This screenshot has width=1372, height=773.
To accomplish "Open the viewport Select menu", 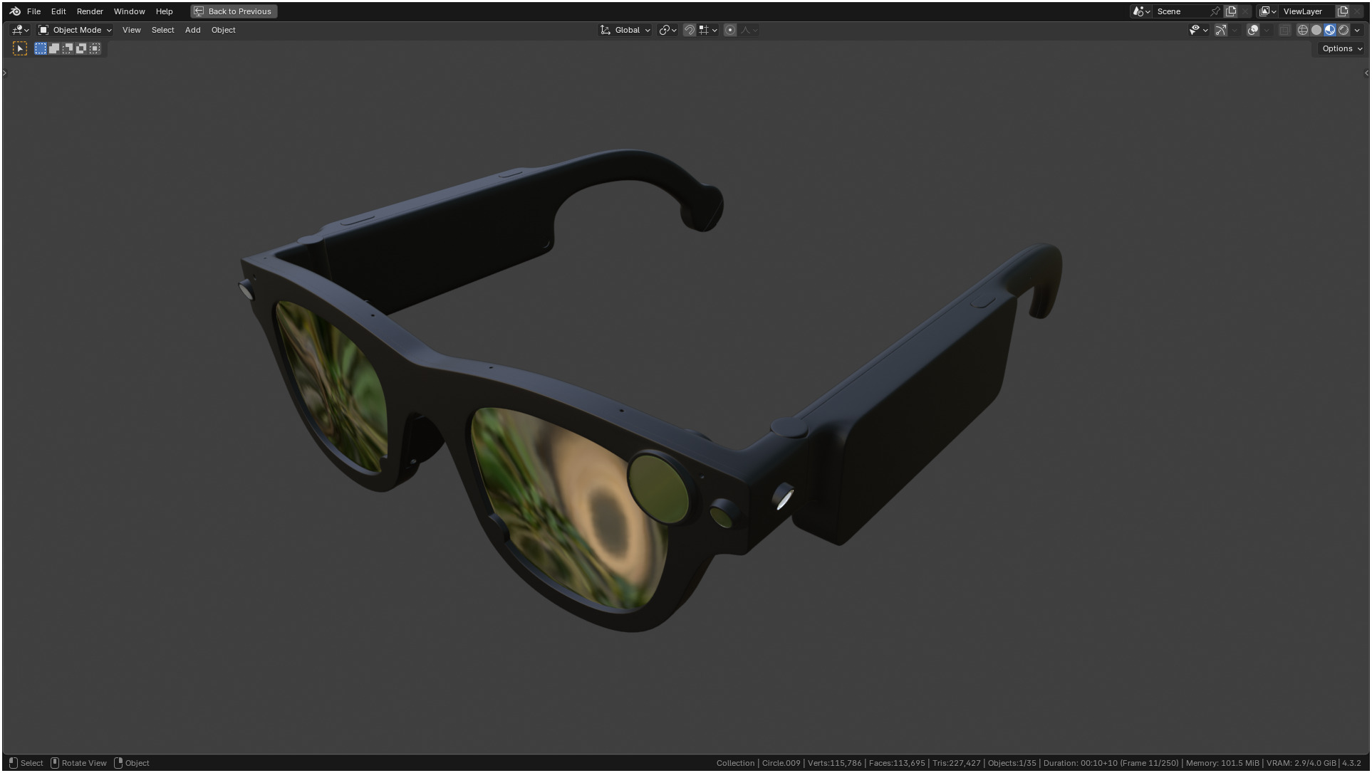I will [162, 30].
